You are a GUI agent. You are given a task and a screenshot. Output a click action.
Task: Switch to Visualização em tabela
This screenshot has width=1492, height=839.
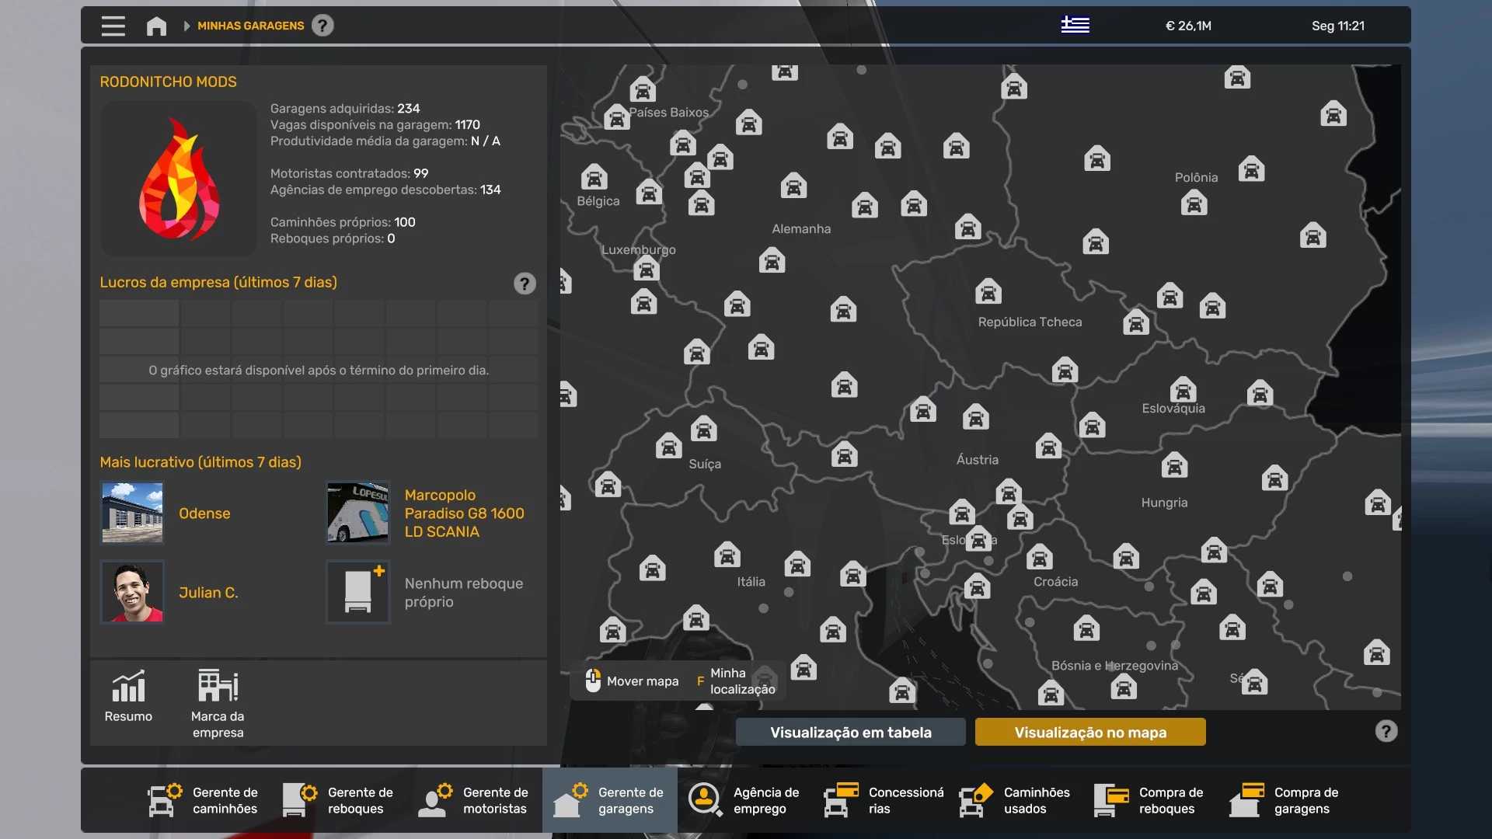point(850,732)
